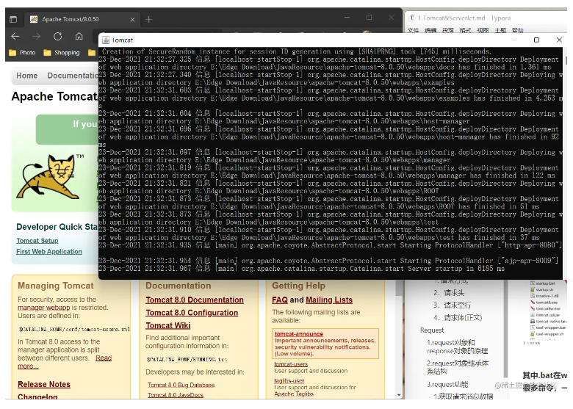Open Typora 视图 menu

pyautogui.click(x=483, y=30)
